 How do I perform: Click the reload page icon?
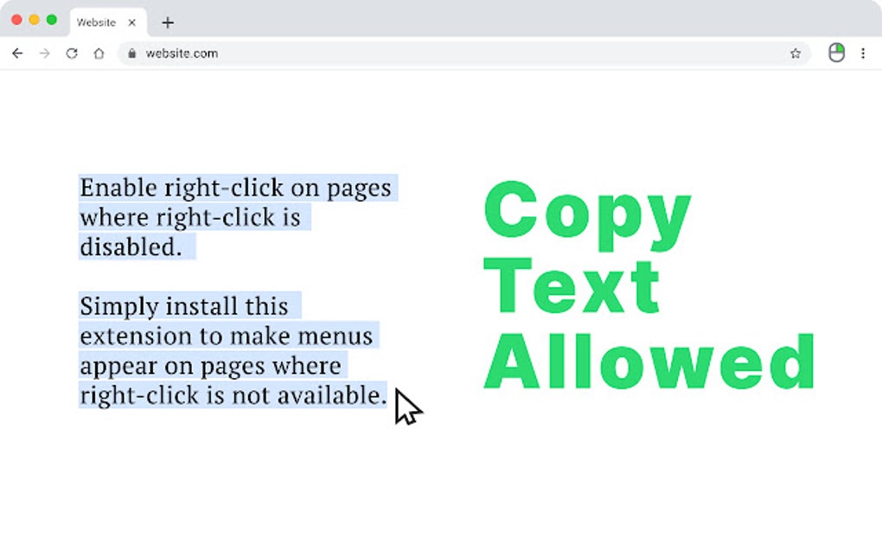coord(72,53)
